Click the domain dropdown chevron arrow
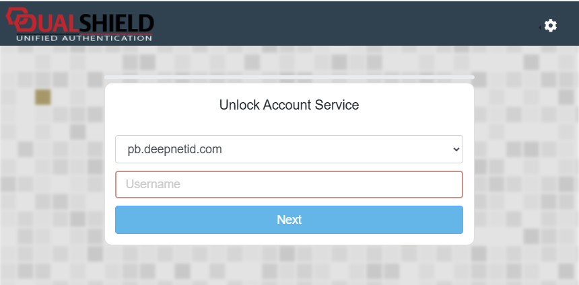The image size is (579, 285). [x=456, y=149]
